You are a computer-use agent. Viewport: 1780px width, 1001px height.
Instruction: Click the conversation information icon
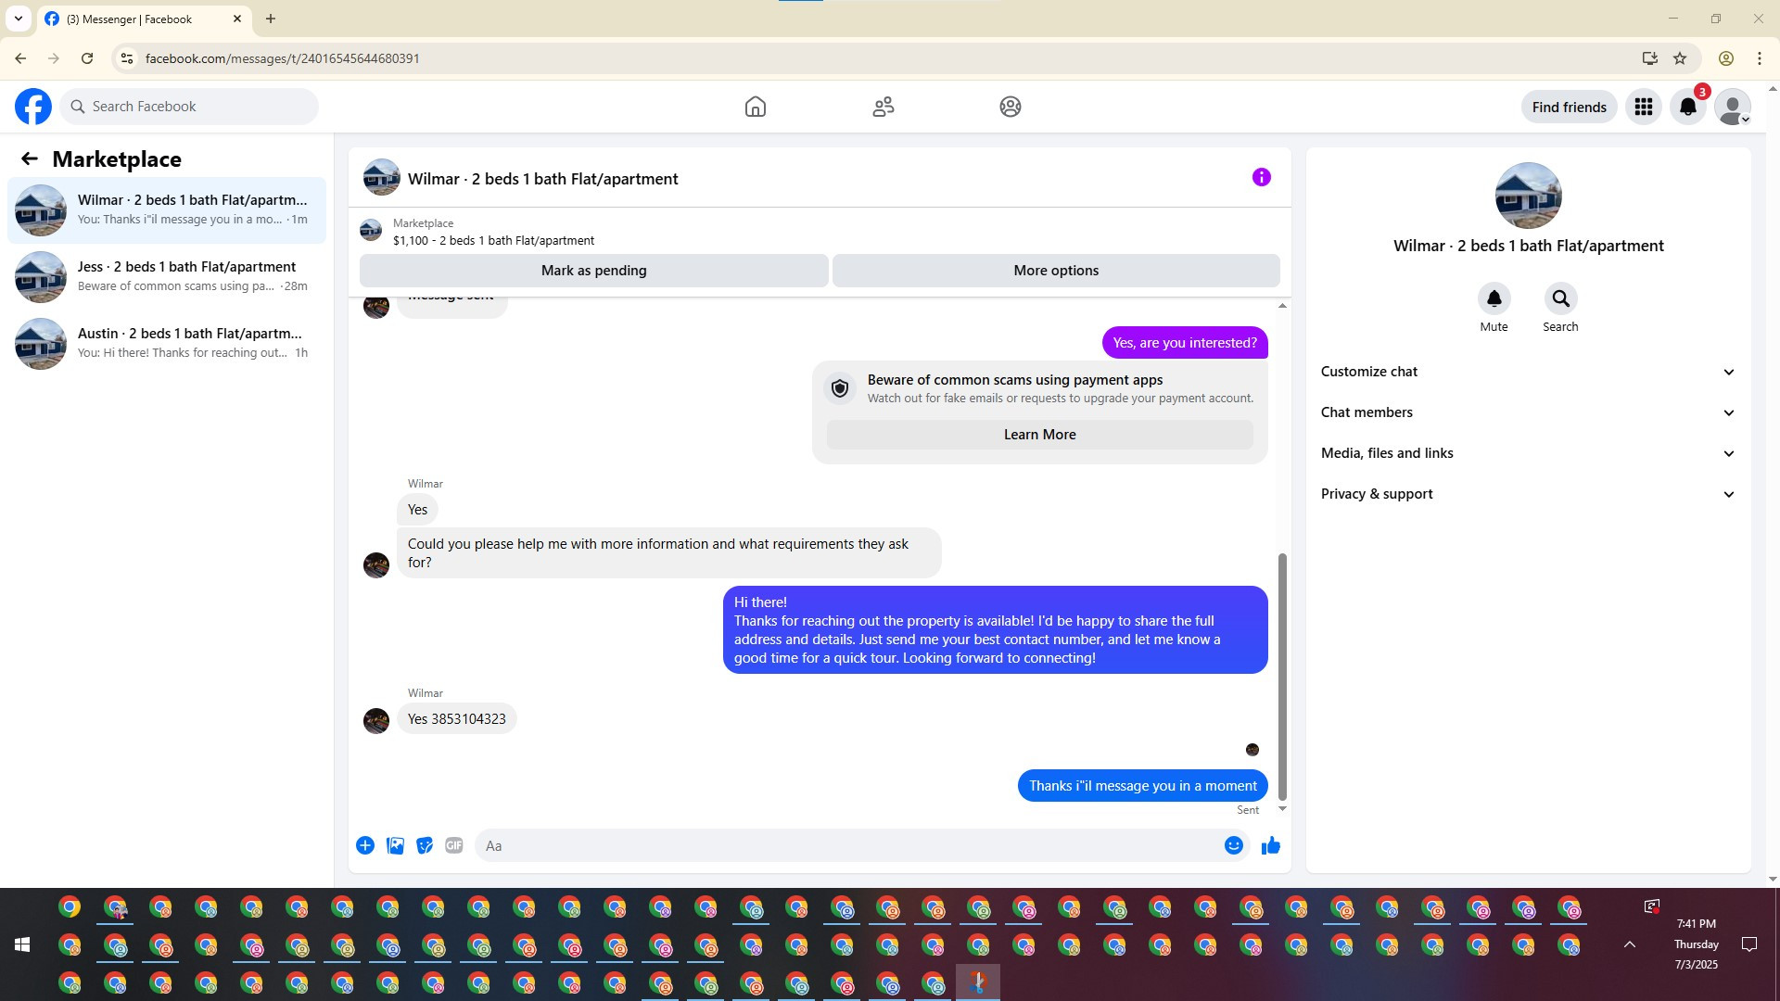click(x=1261, y=177)
